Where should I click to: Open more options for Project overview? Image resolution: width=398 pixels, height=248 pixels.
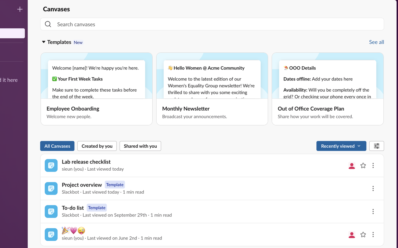click(x=373, y=188)
